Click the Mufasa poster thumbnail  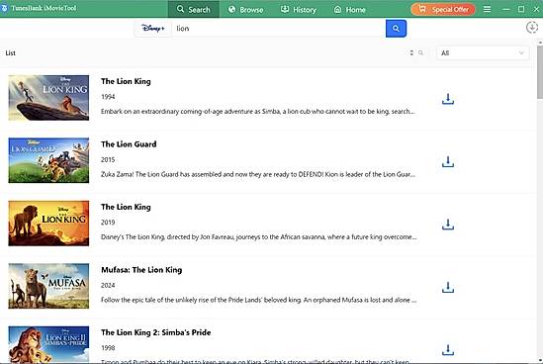(x=48, y=286)
